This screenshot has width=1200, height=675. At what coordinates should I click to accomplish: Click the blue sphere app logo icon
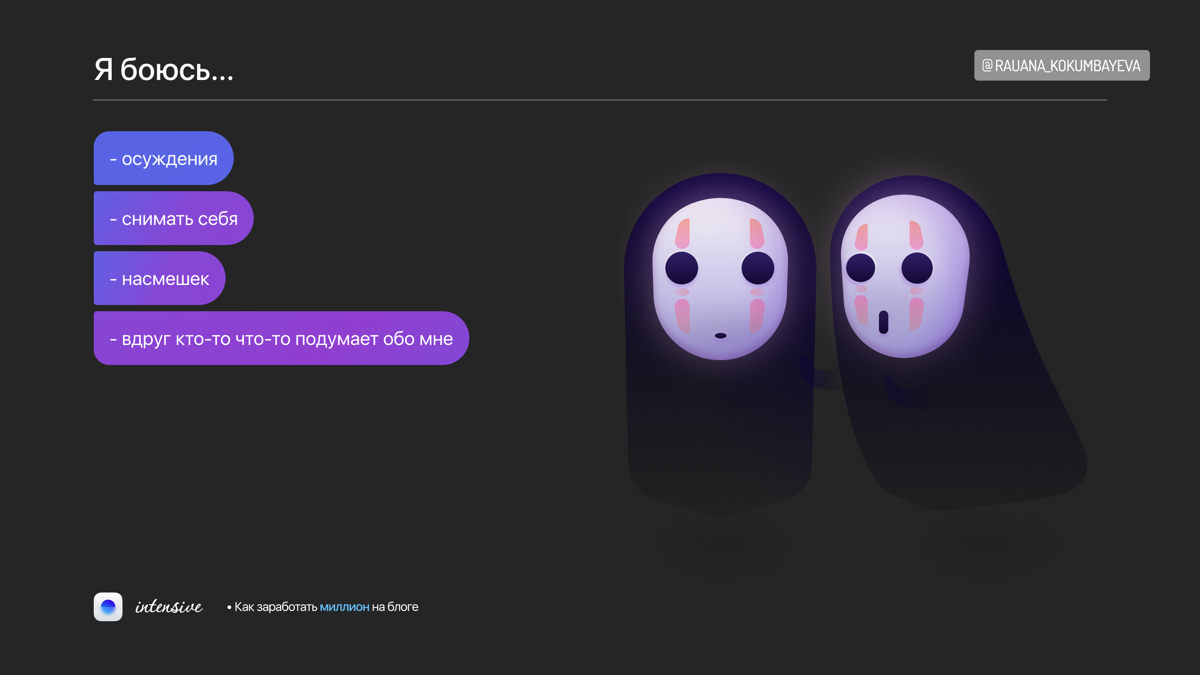tap(108, 607)
